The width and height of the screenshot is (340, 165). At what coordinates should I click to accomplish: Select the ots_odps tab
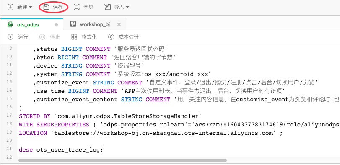click(x=28, y=24)
